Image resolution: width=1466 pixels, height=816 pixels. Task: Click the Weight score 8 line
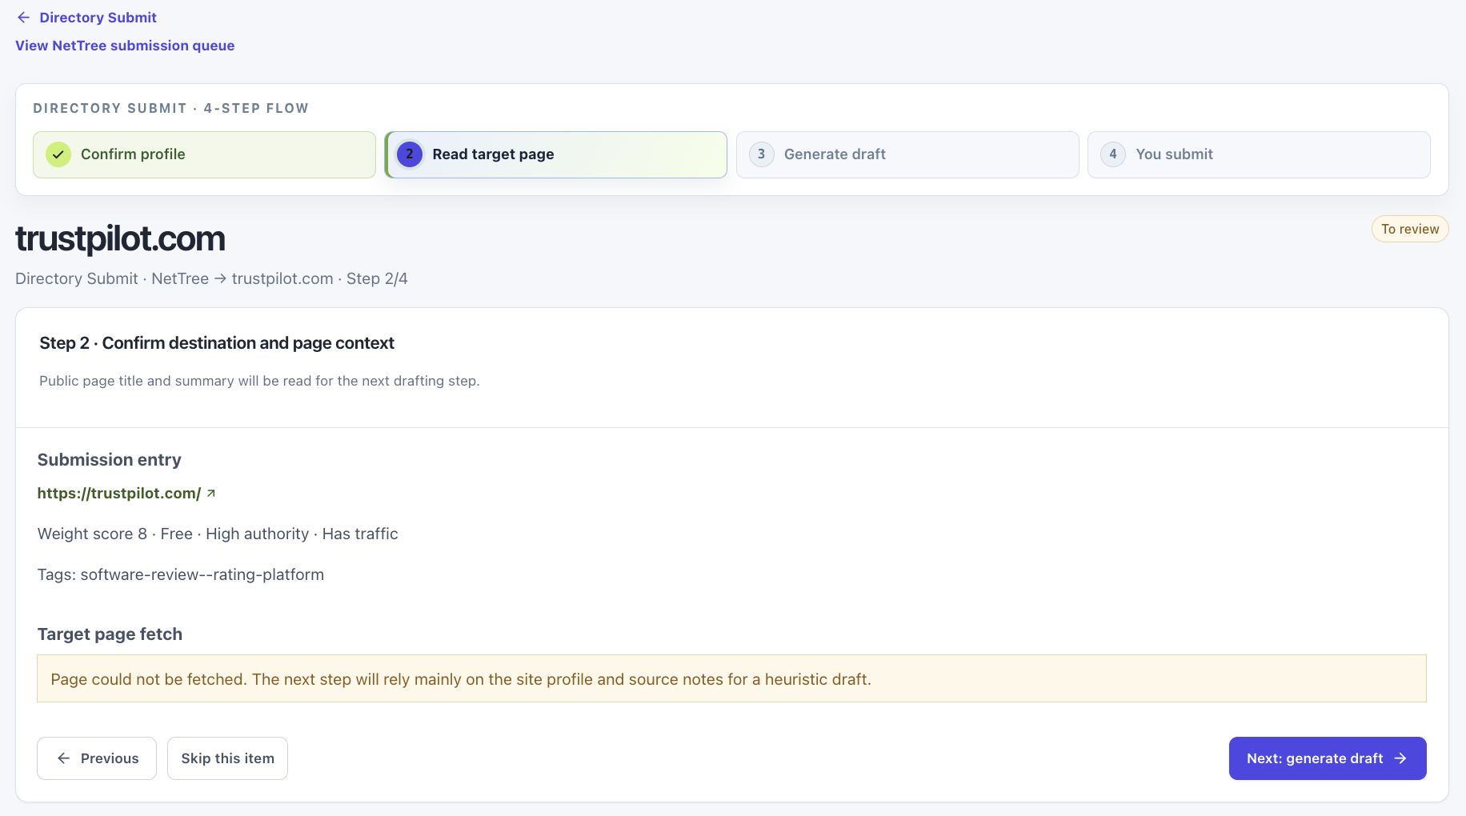point(218,534)
